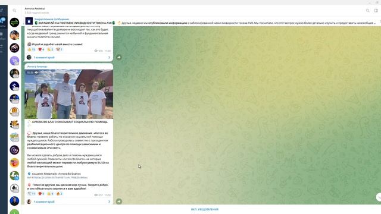The width and height of the screenshot is (381, 214).
Task: Open the chat with purple TN avatar
Action: click(x=14, y=61)
